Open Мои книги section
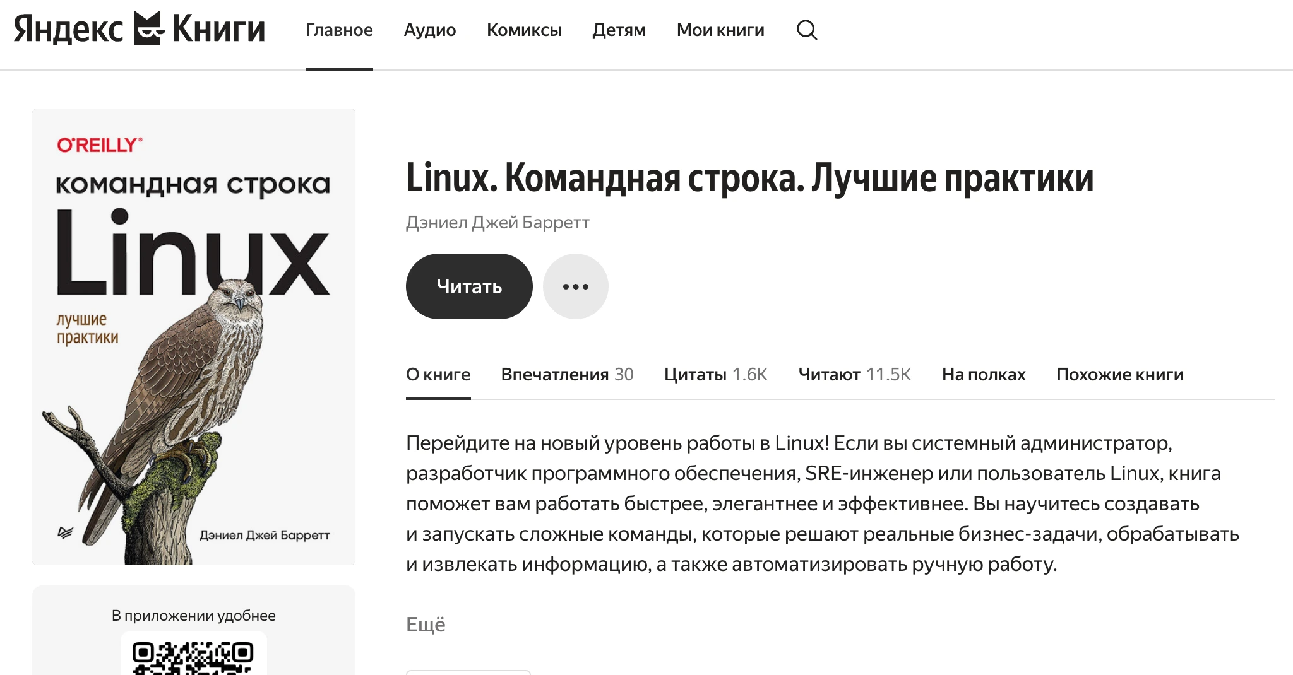 (720, 30)
